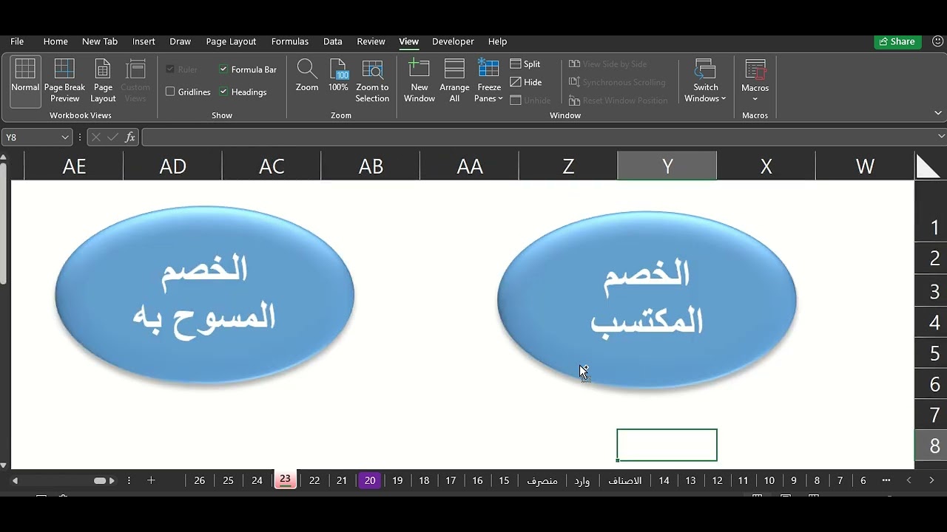Image resolution: width=947 pixels, height=532 pixels.
Task: Toggle the Headings checkbox
Action: coord(223,92)
